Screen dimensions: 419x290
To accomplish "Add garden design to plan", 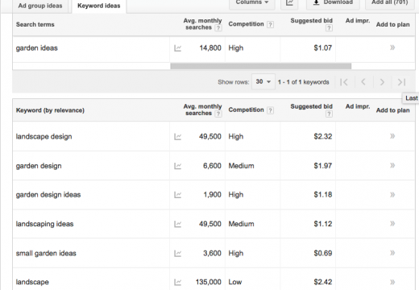I will (x=392, y=165).
